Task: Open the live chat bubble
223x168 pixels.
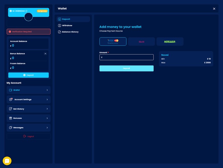Action: click(x=7, y=160)
